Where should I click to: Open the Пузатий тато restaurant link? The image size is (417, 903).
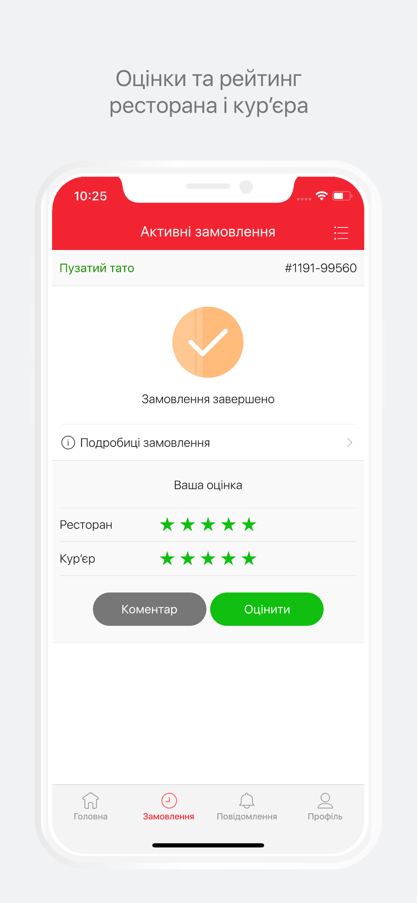[x=97, y=268]
